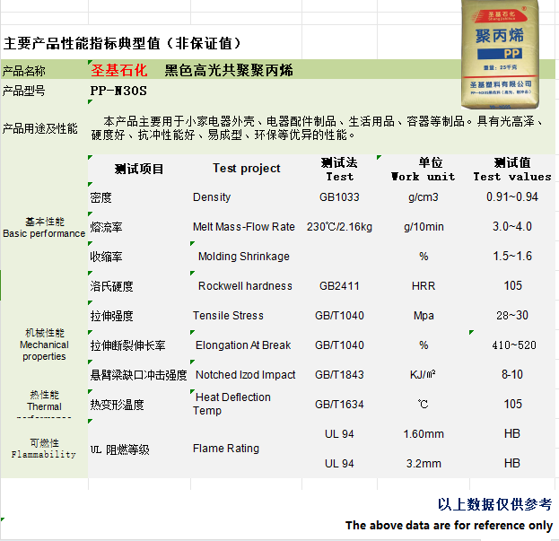559x541 pixels.
Task: Select the 基本性能 Basic performance category cell
Action: [x=44, y=227]
